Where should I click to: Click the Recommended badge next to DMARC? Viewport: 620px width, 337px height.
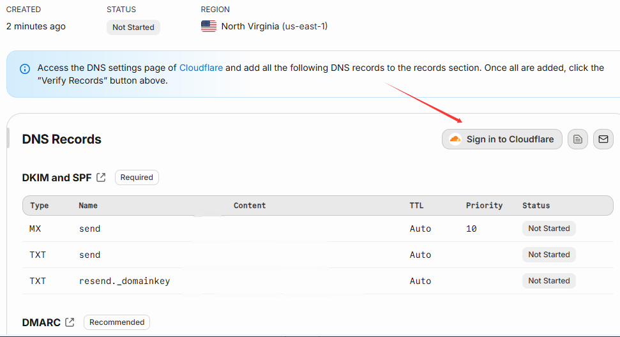pos(117,322)
